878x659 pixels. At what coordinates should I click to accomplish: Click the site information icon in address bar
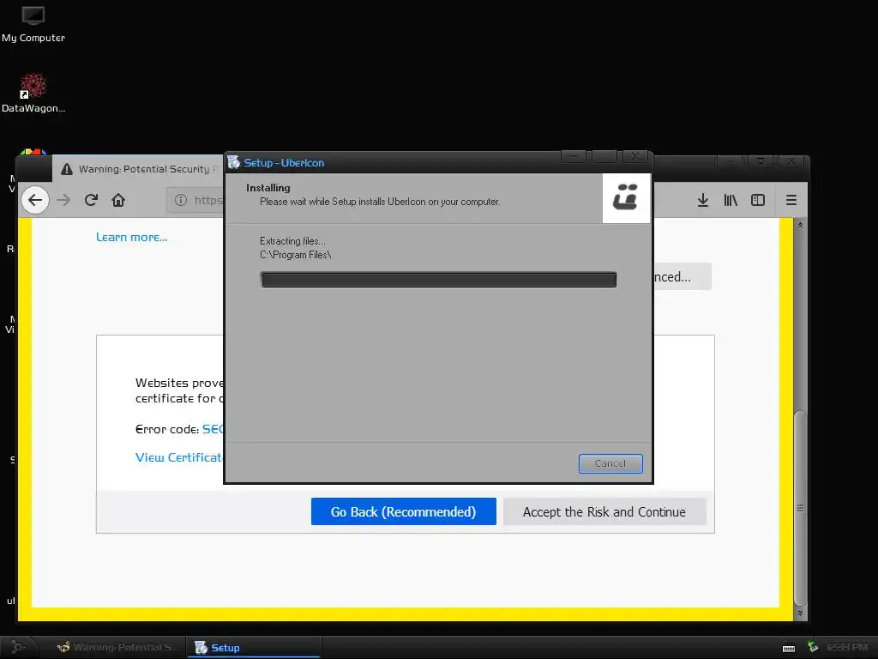click(x=180, y=200)
